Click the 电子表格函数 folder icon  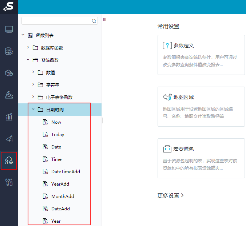[40, 97]
